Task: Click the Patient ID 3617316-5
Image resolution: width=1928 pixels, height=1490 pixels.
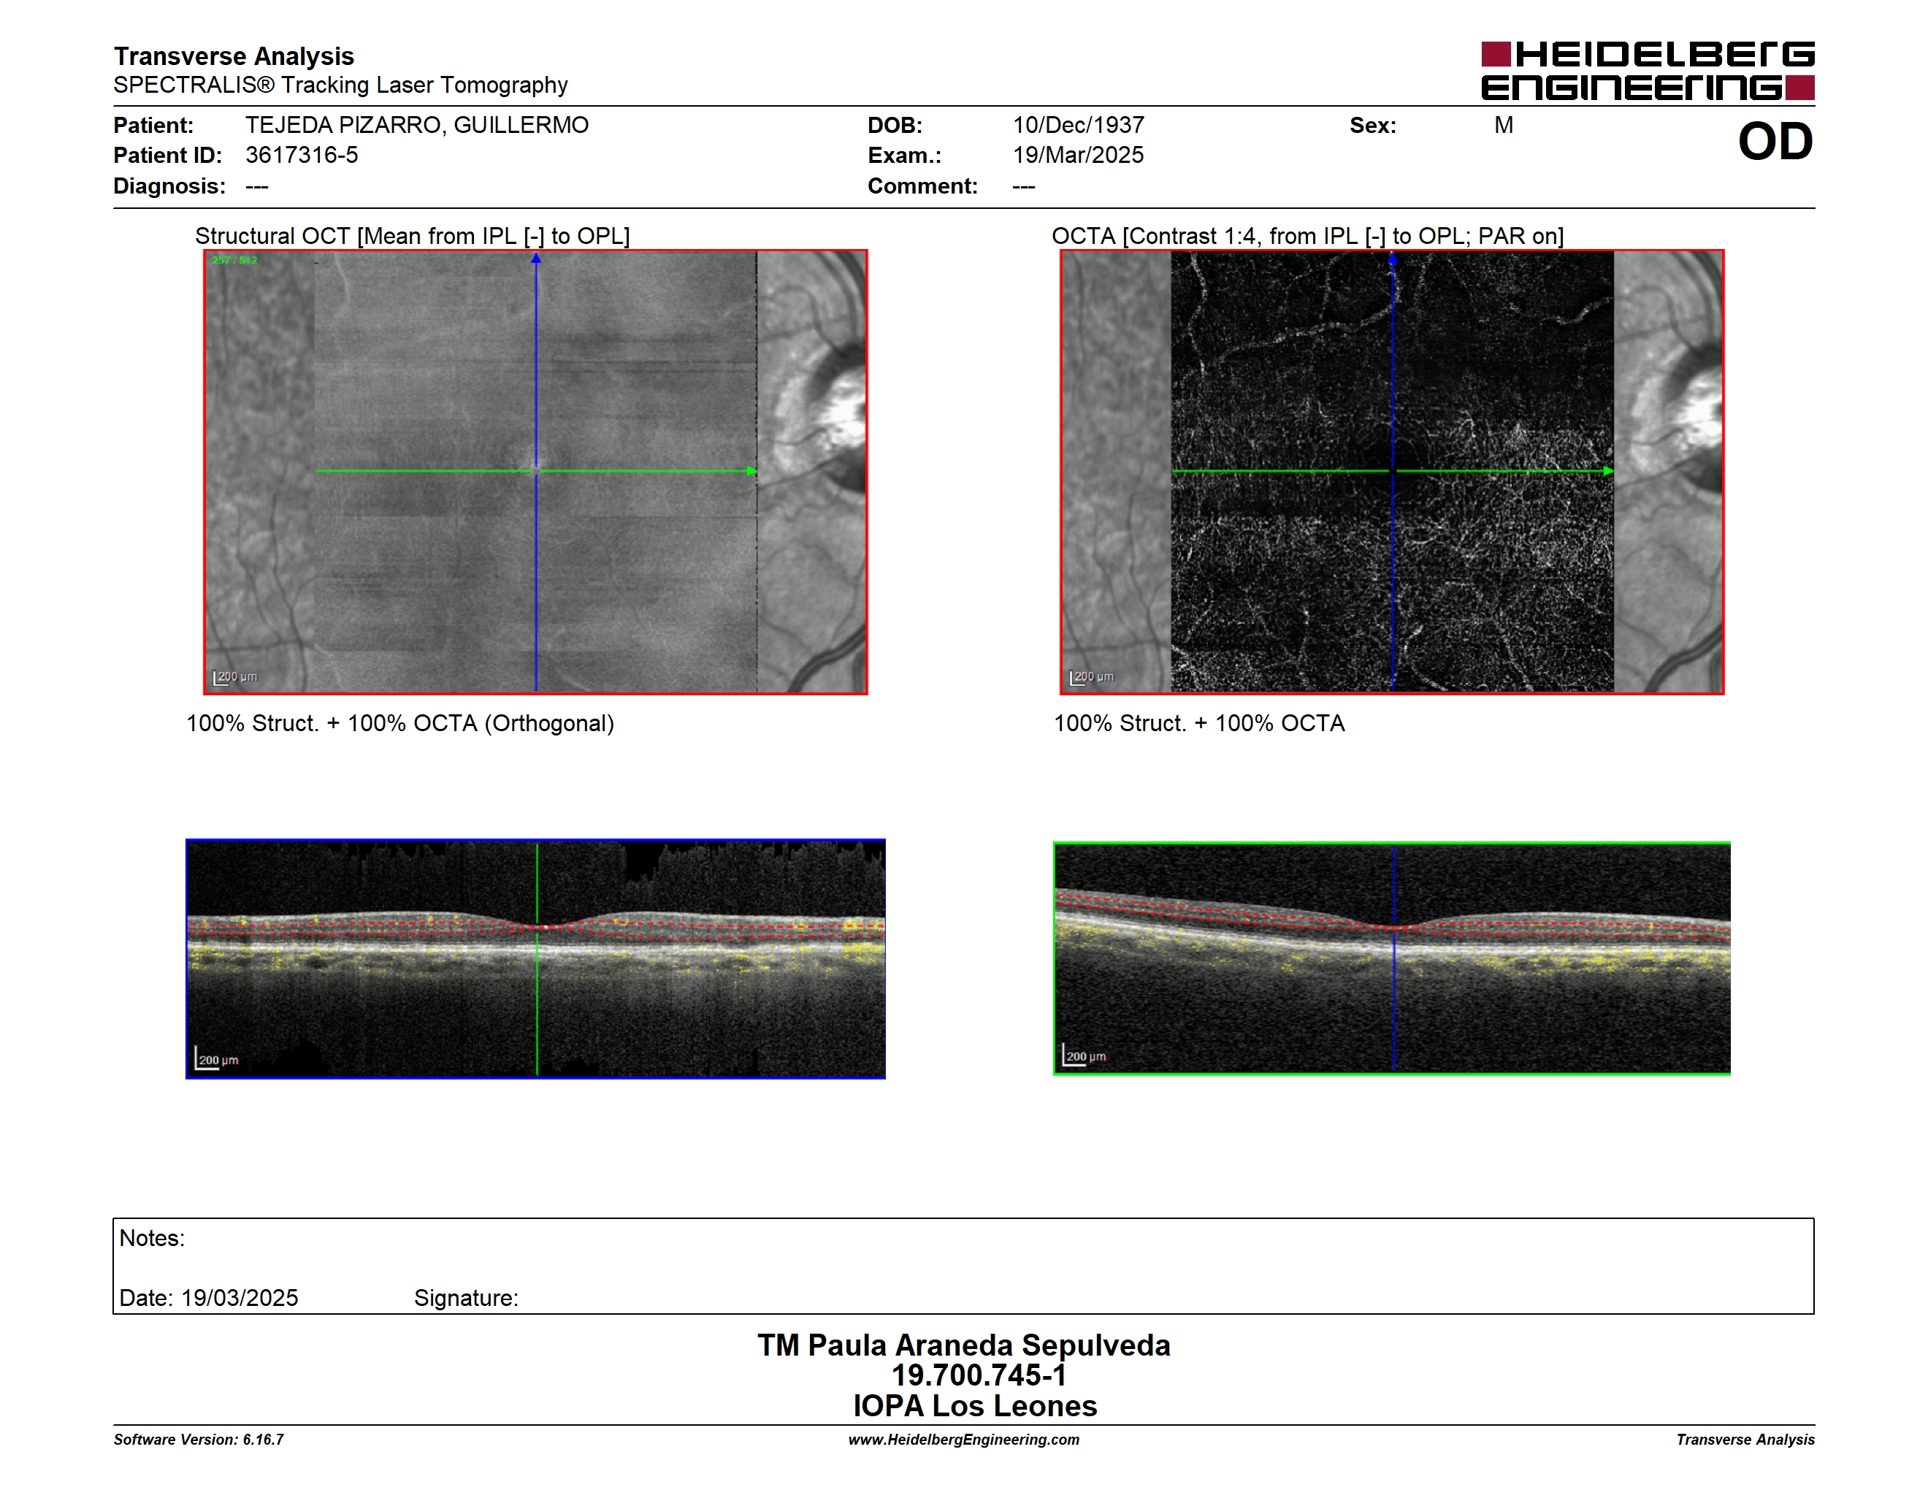Action: pyautogui.click(x=302, y=156)
